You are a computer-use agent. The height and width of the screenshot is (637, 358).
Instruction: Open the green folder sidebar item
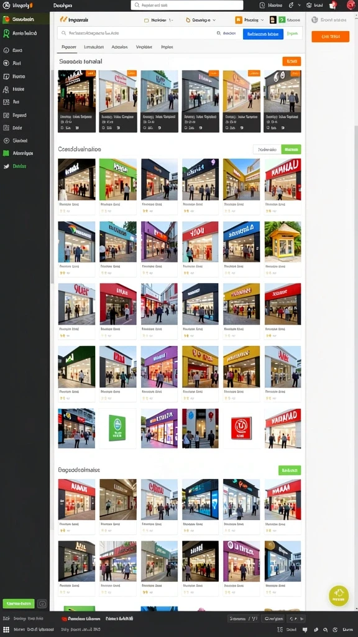coord(6,153)
